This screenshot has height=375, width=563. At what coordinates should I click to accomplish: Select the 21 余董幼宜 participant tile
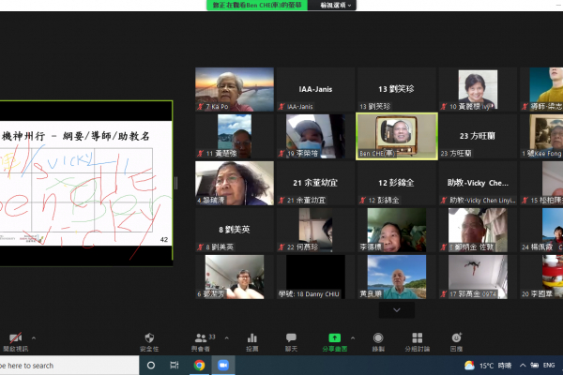pos(315,183)
